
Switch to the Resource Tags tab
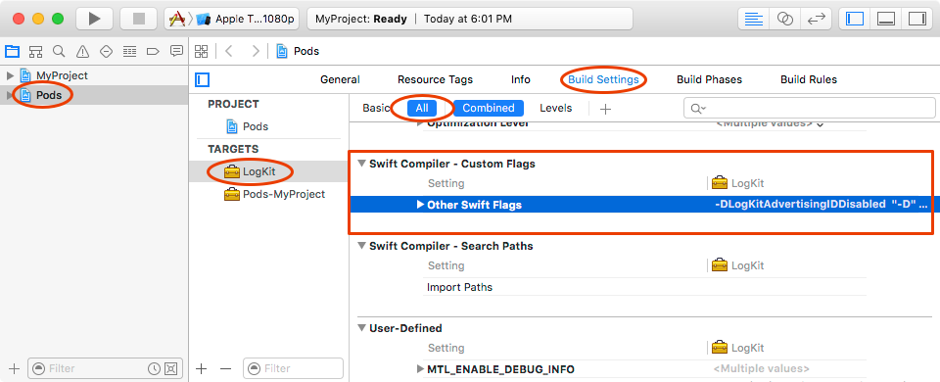pos(435,79)
